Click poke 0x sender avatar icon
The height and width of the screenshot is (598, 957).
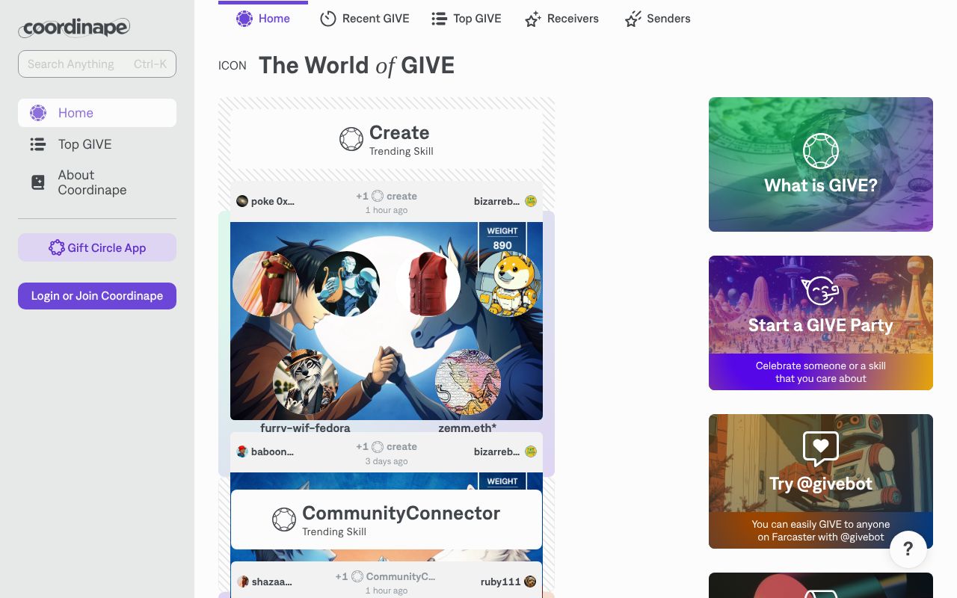242,201
